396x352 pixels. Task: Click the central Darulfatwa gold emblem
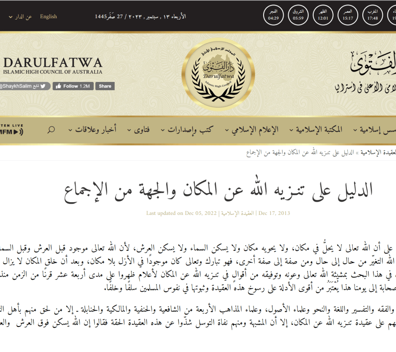click(x=221, y=74)
